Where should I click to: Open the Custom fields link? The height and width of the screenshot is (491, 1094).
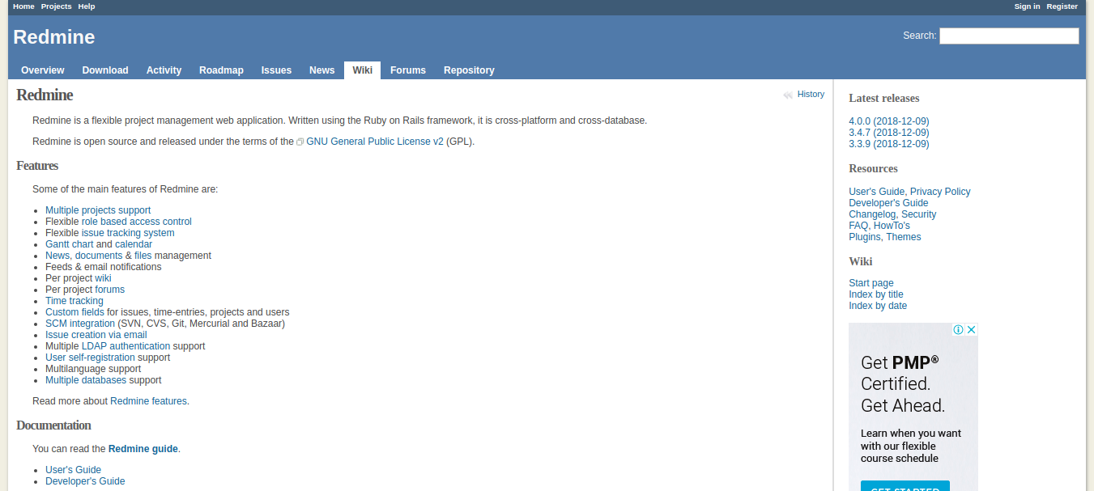click(74, 312)
